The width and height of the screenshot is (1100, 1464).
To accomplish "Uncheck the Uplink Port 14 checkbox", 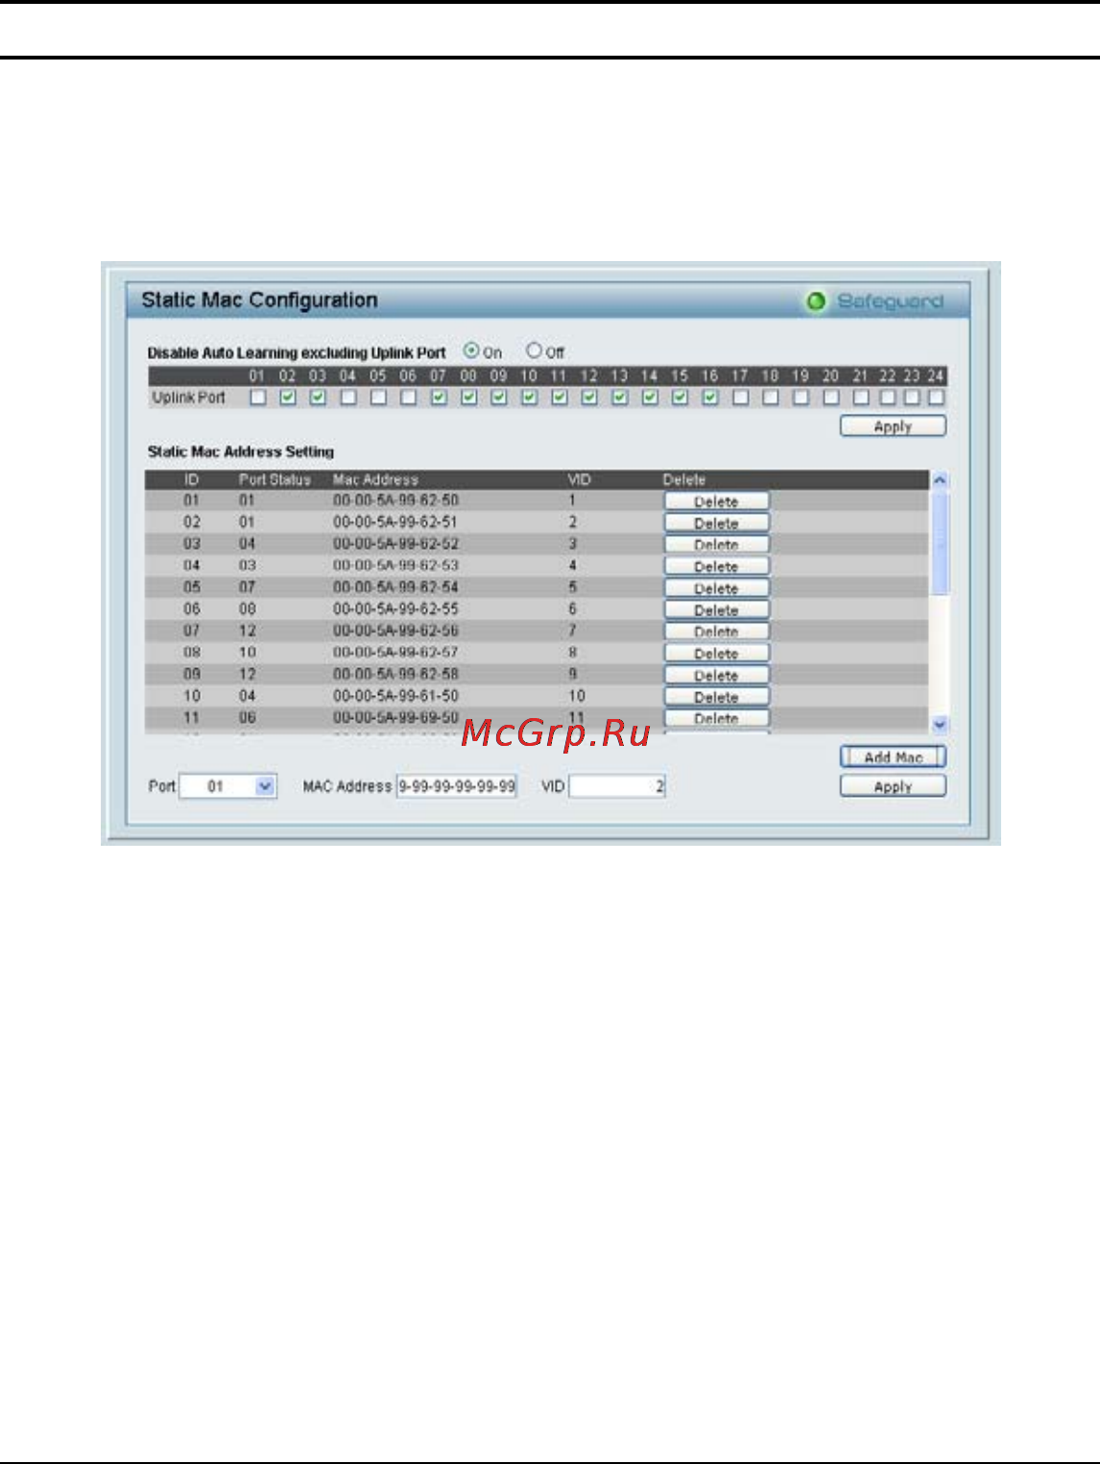I will tap(650, 397).
